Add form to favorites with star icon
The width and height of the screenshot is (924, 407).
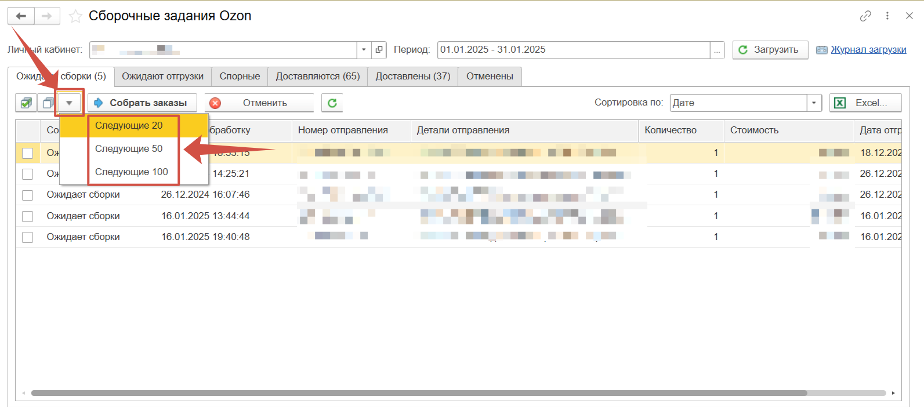(x=75, y=16)
